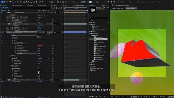Open the viewer magnification 50% dropdown
Image resolution: width=174 pixels, height=98 pixels.
click(x=114, y=97)
